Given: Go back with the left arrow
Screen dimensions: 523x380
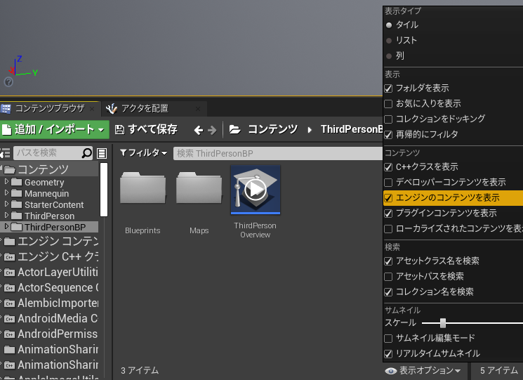Looking at the screenshot, I should [199, 130].
